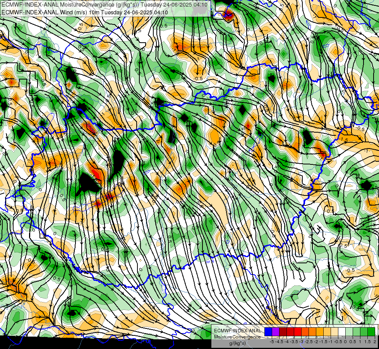The height and width of the screenshot is (349, 379).
Task: Click the legend tick label -4.5
Action: 280,342
